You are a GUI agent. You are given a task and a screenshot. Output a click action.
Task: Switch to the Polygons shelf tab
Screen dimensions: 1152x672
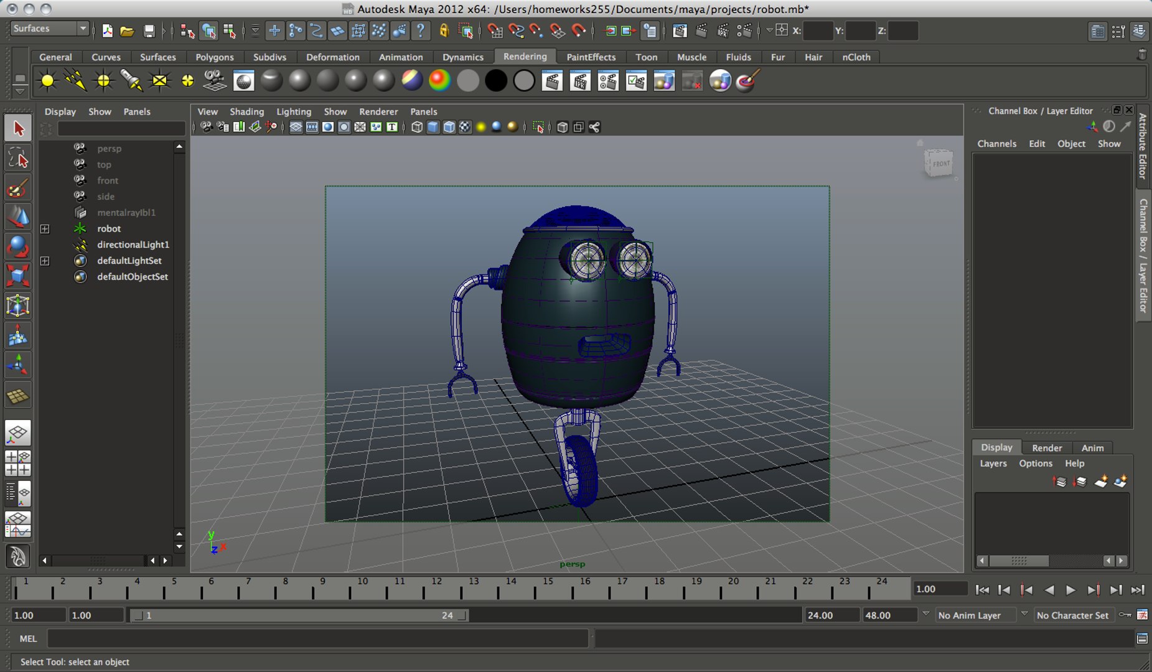(214, 57)
